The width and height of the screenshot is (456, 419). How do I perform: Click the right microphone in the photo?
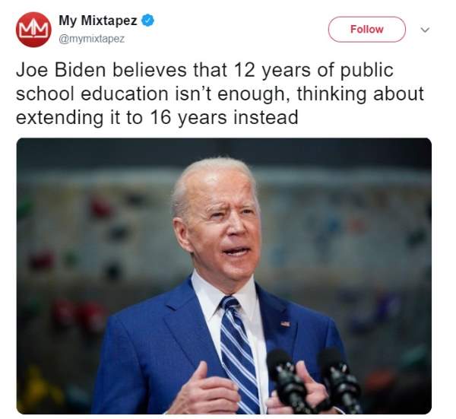tap(339, 378)
